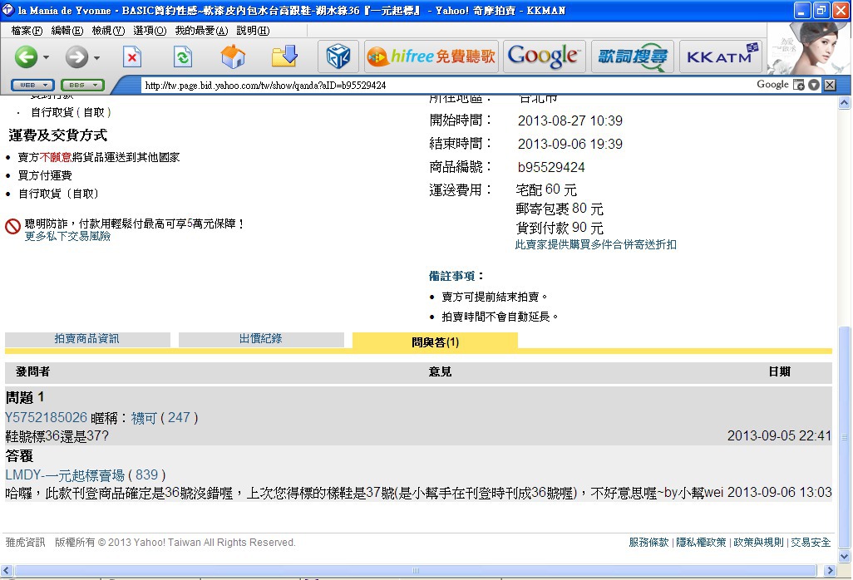Open the 檢視(V) menu

(x=108, y=31)
